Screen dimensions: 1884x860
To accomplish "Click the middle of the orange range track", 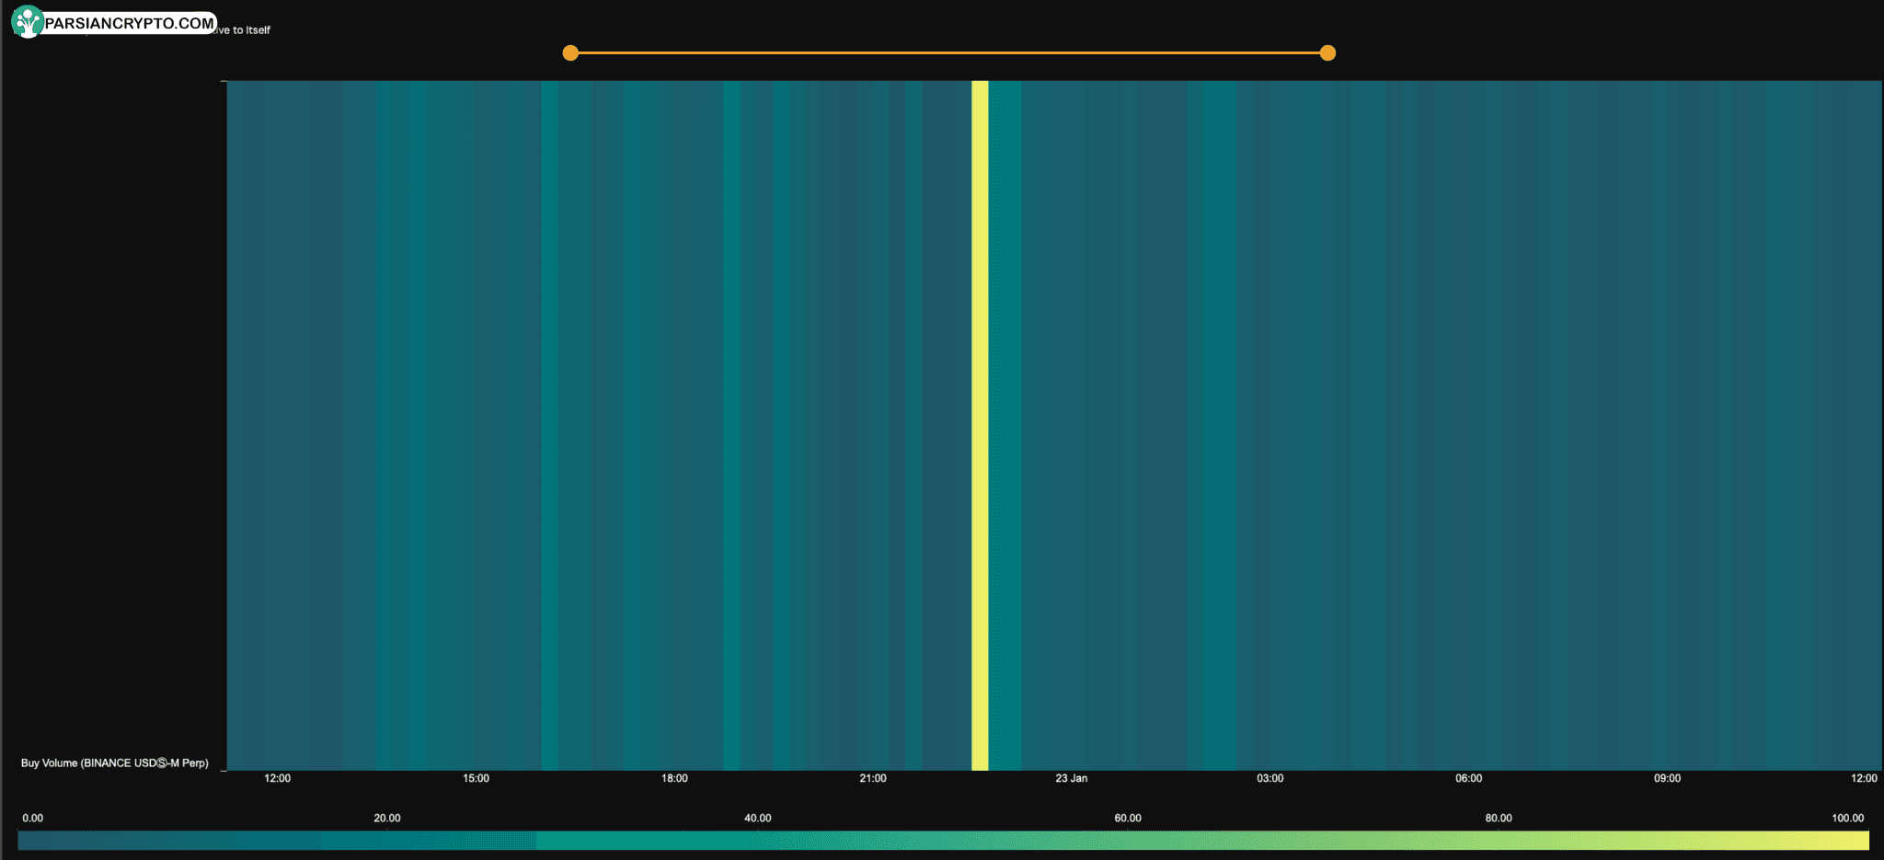I will coord(948,53).
